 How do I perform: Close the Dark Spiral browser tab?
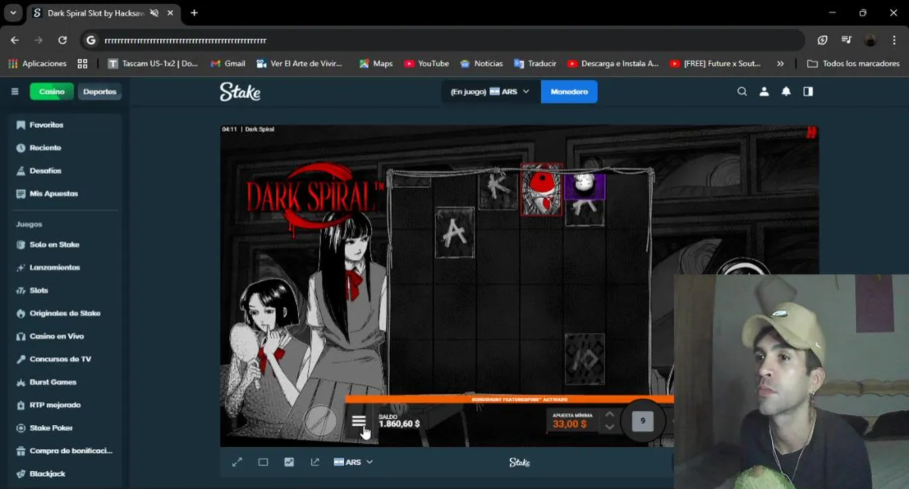[x=170, y=13]
